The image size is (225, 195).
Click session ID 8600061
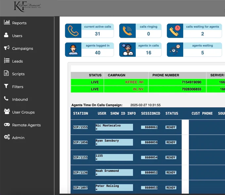coord(149,127)
